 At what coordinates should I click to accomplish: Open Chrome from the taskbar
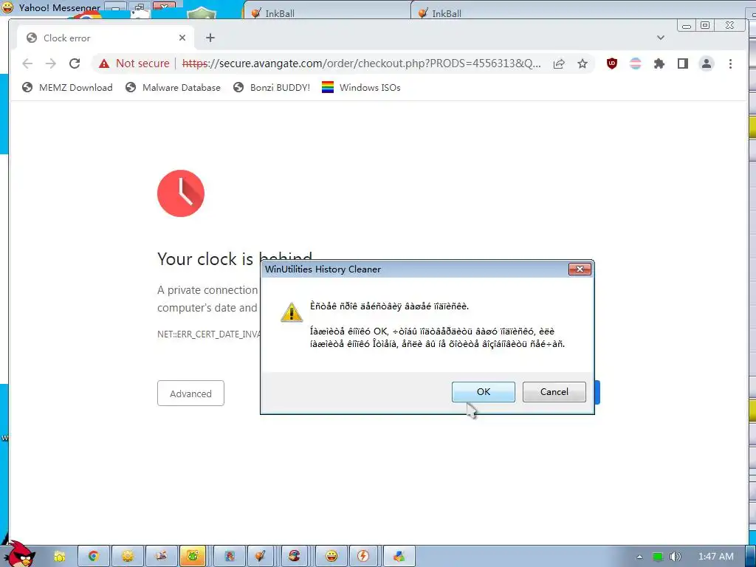(x=94, y=557)
